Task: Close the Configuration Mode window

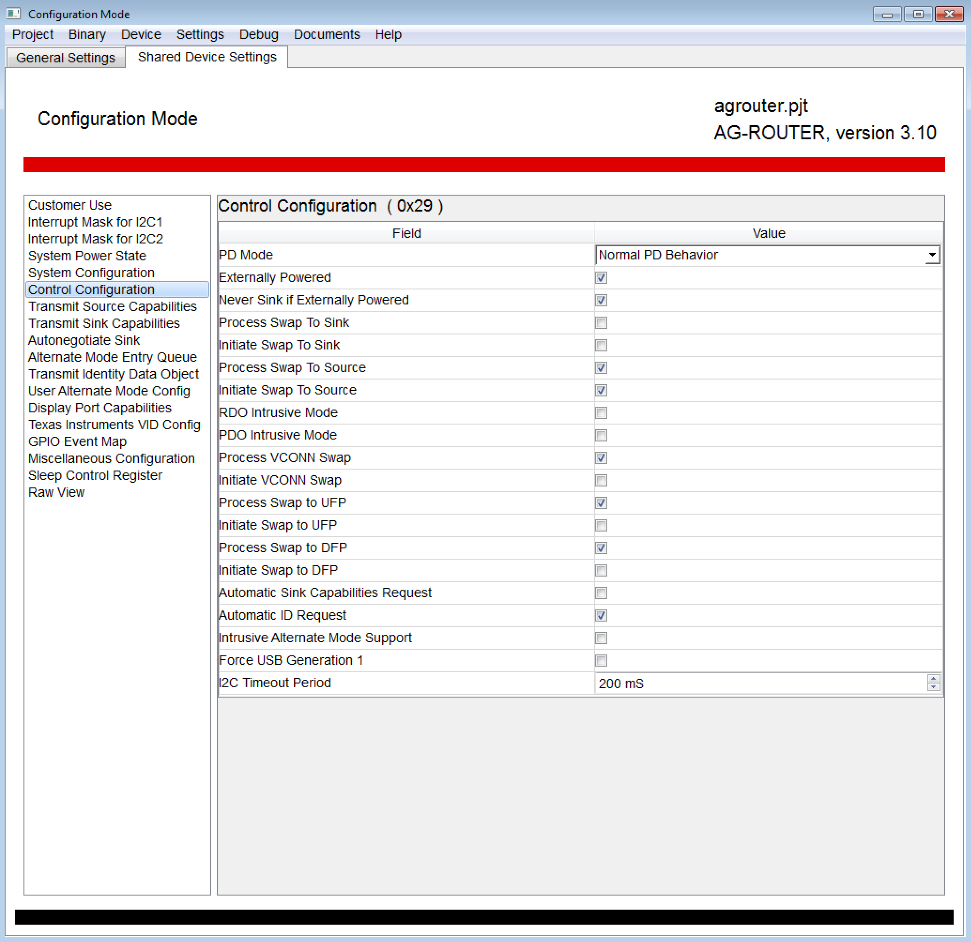Action: (x=949, y=15)
